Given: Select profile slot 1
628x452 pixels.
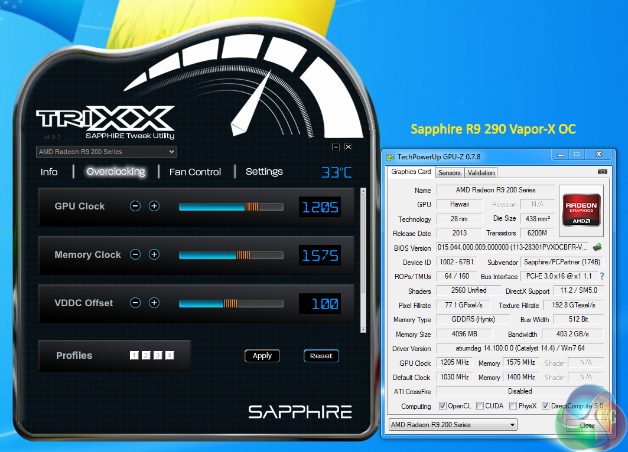Looking at the screenshot, I should (134, 355).
